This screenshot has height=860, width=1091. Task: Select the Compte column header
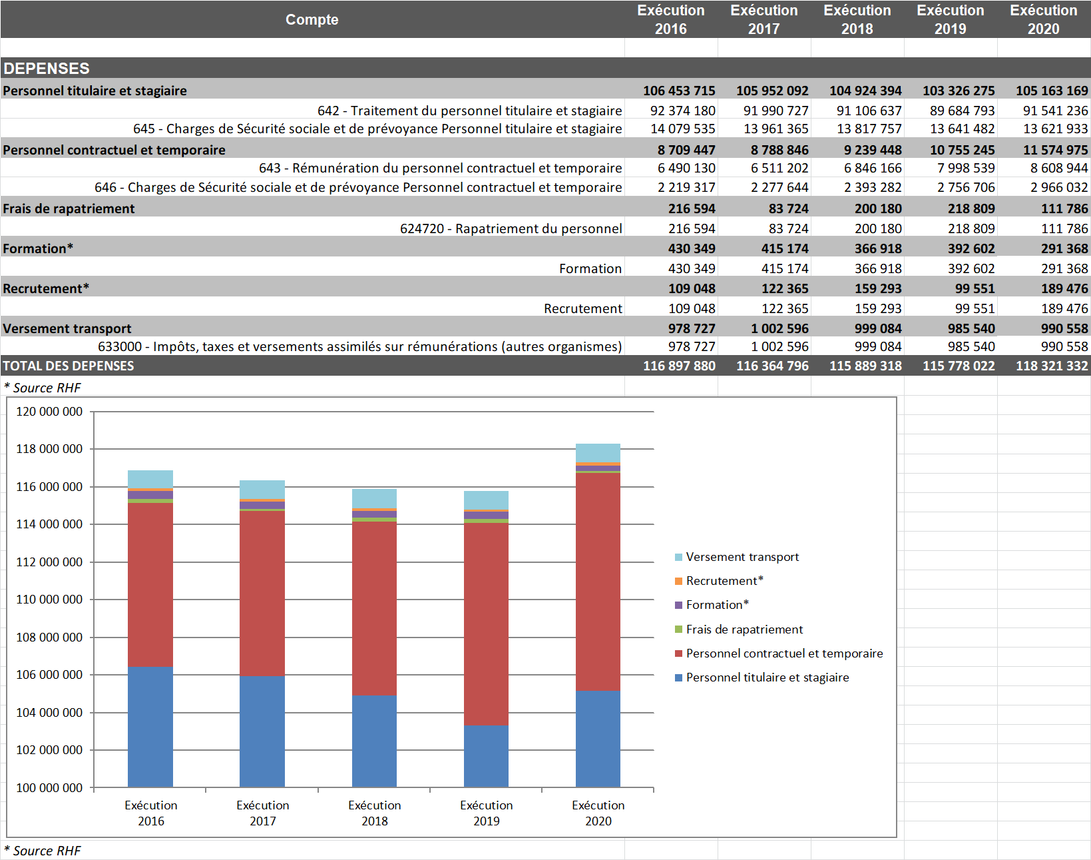click(312, 19)
